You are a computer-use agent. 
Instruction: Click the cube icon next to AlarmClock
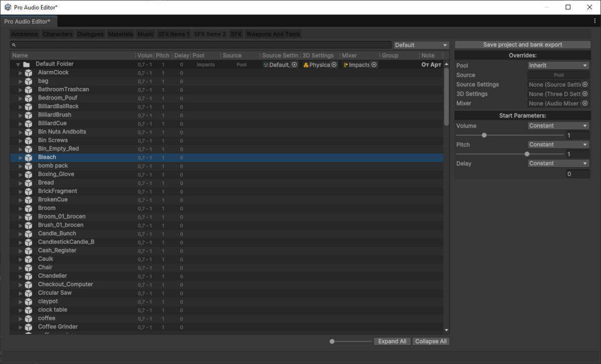pos(29,73)
